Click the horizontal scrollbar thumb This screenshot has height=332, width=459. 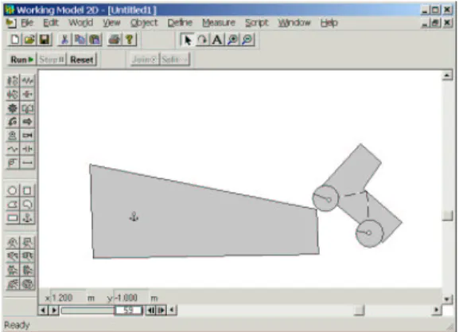tap(359, 310)
